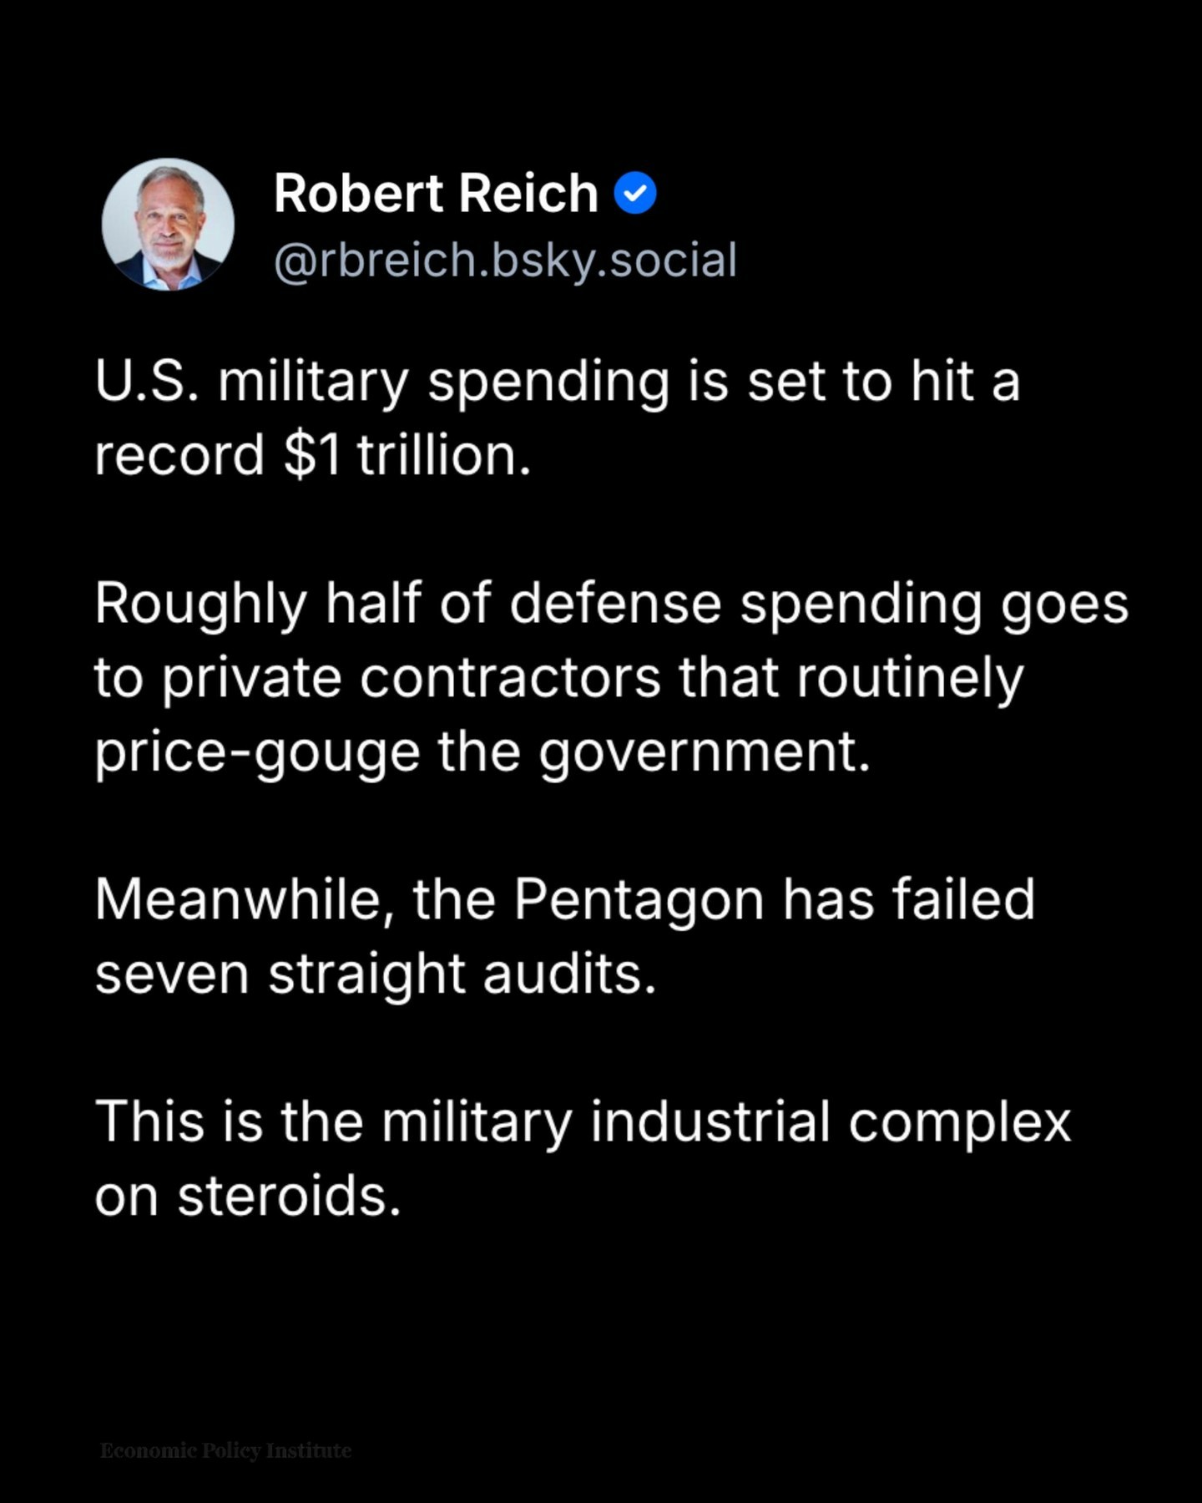Click the Robert Reich display name
Screen dimensions: 1202x1503
click(436, 194)
